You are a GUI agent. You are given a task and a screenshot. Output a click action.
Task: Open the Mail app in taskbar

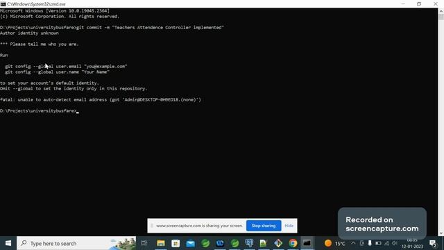(191, 243)
